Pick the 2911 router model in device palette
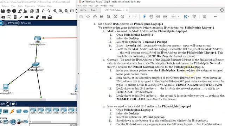The height and width of the screenshot is (126, 225). coord(64,111)
